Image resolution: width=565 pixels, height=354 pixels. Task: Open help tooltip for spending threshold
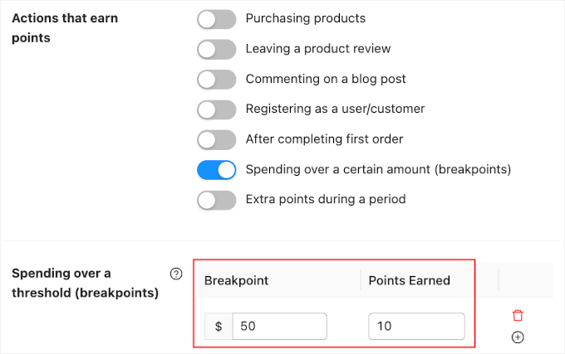tap(175, 274)
